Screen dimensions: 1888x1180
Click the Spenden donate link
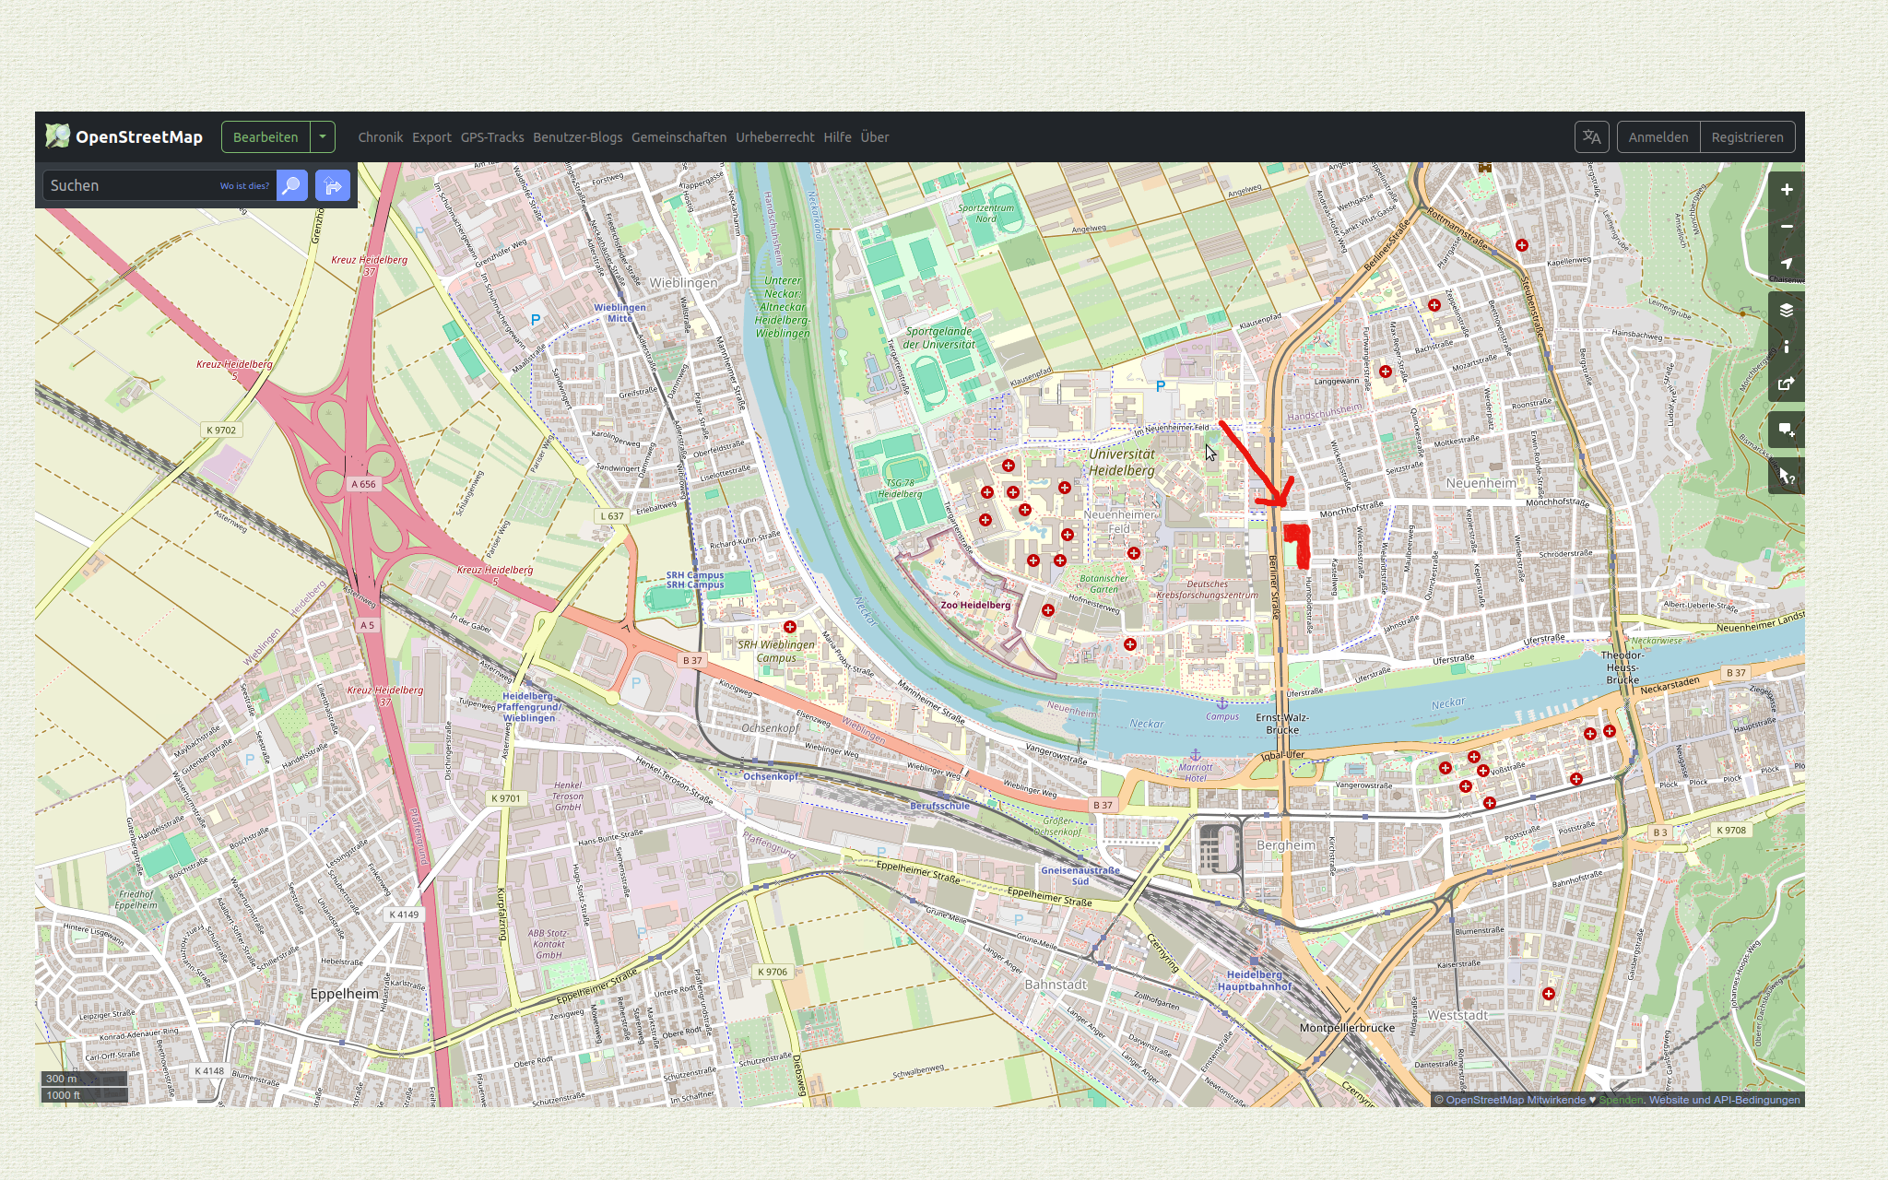tap(1621, 1100)
